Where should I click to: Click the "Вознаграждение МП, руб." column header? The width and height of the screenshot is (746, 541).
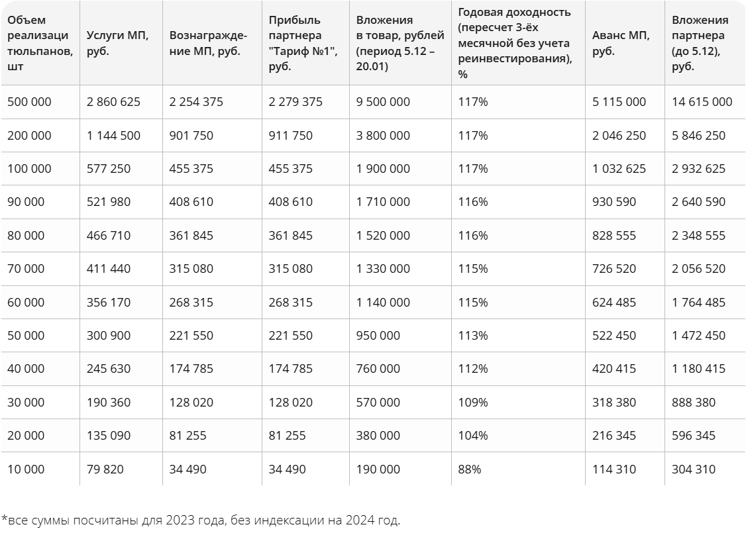[x=207, y=43]
